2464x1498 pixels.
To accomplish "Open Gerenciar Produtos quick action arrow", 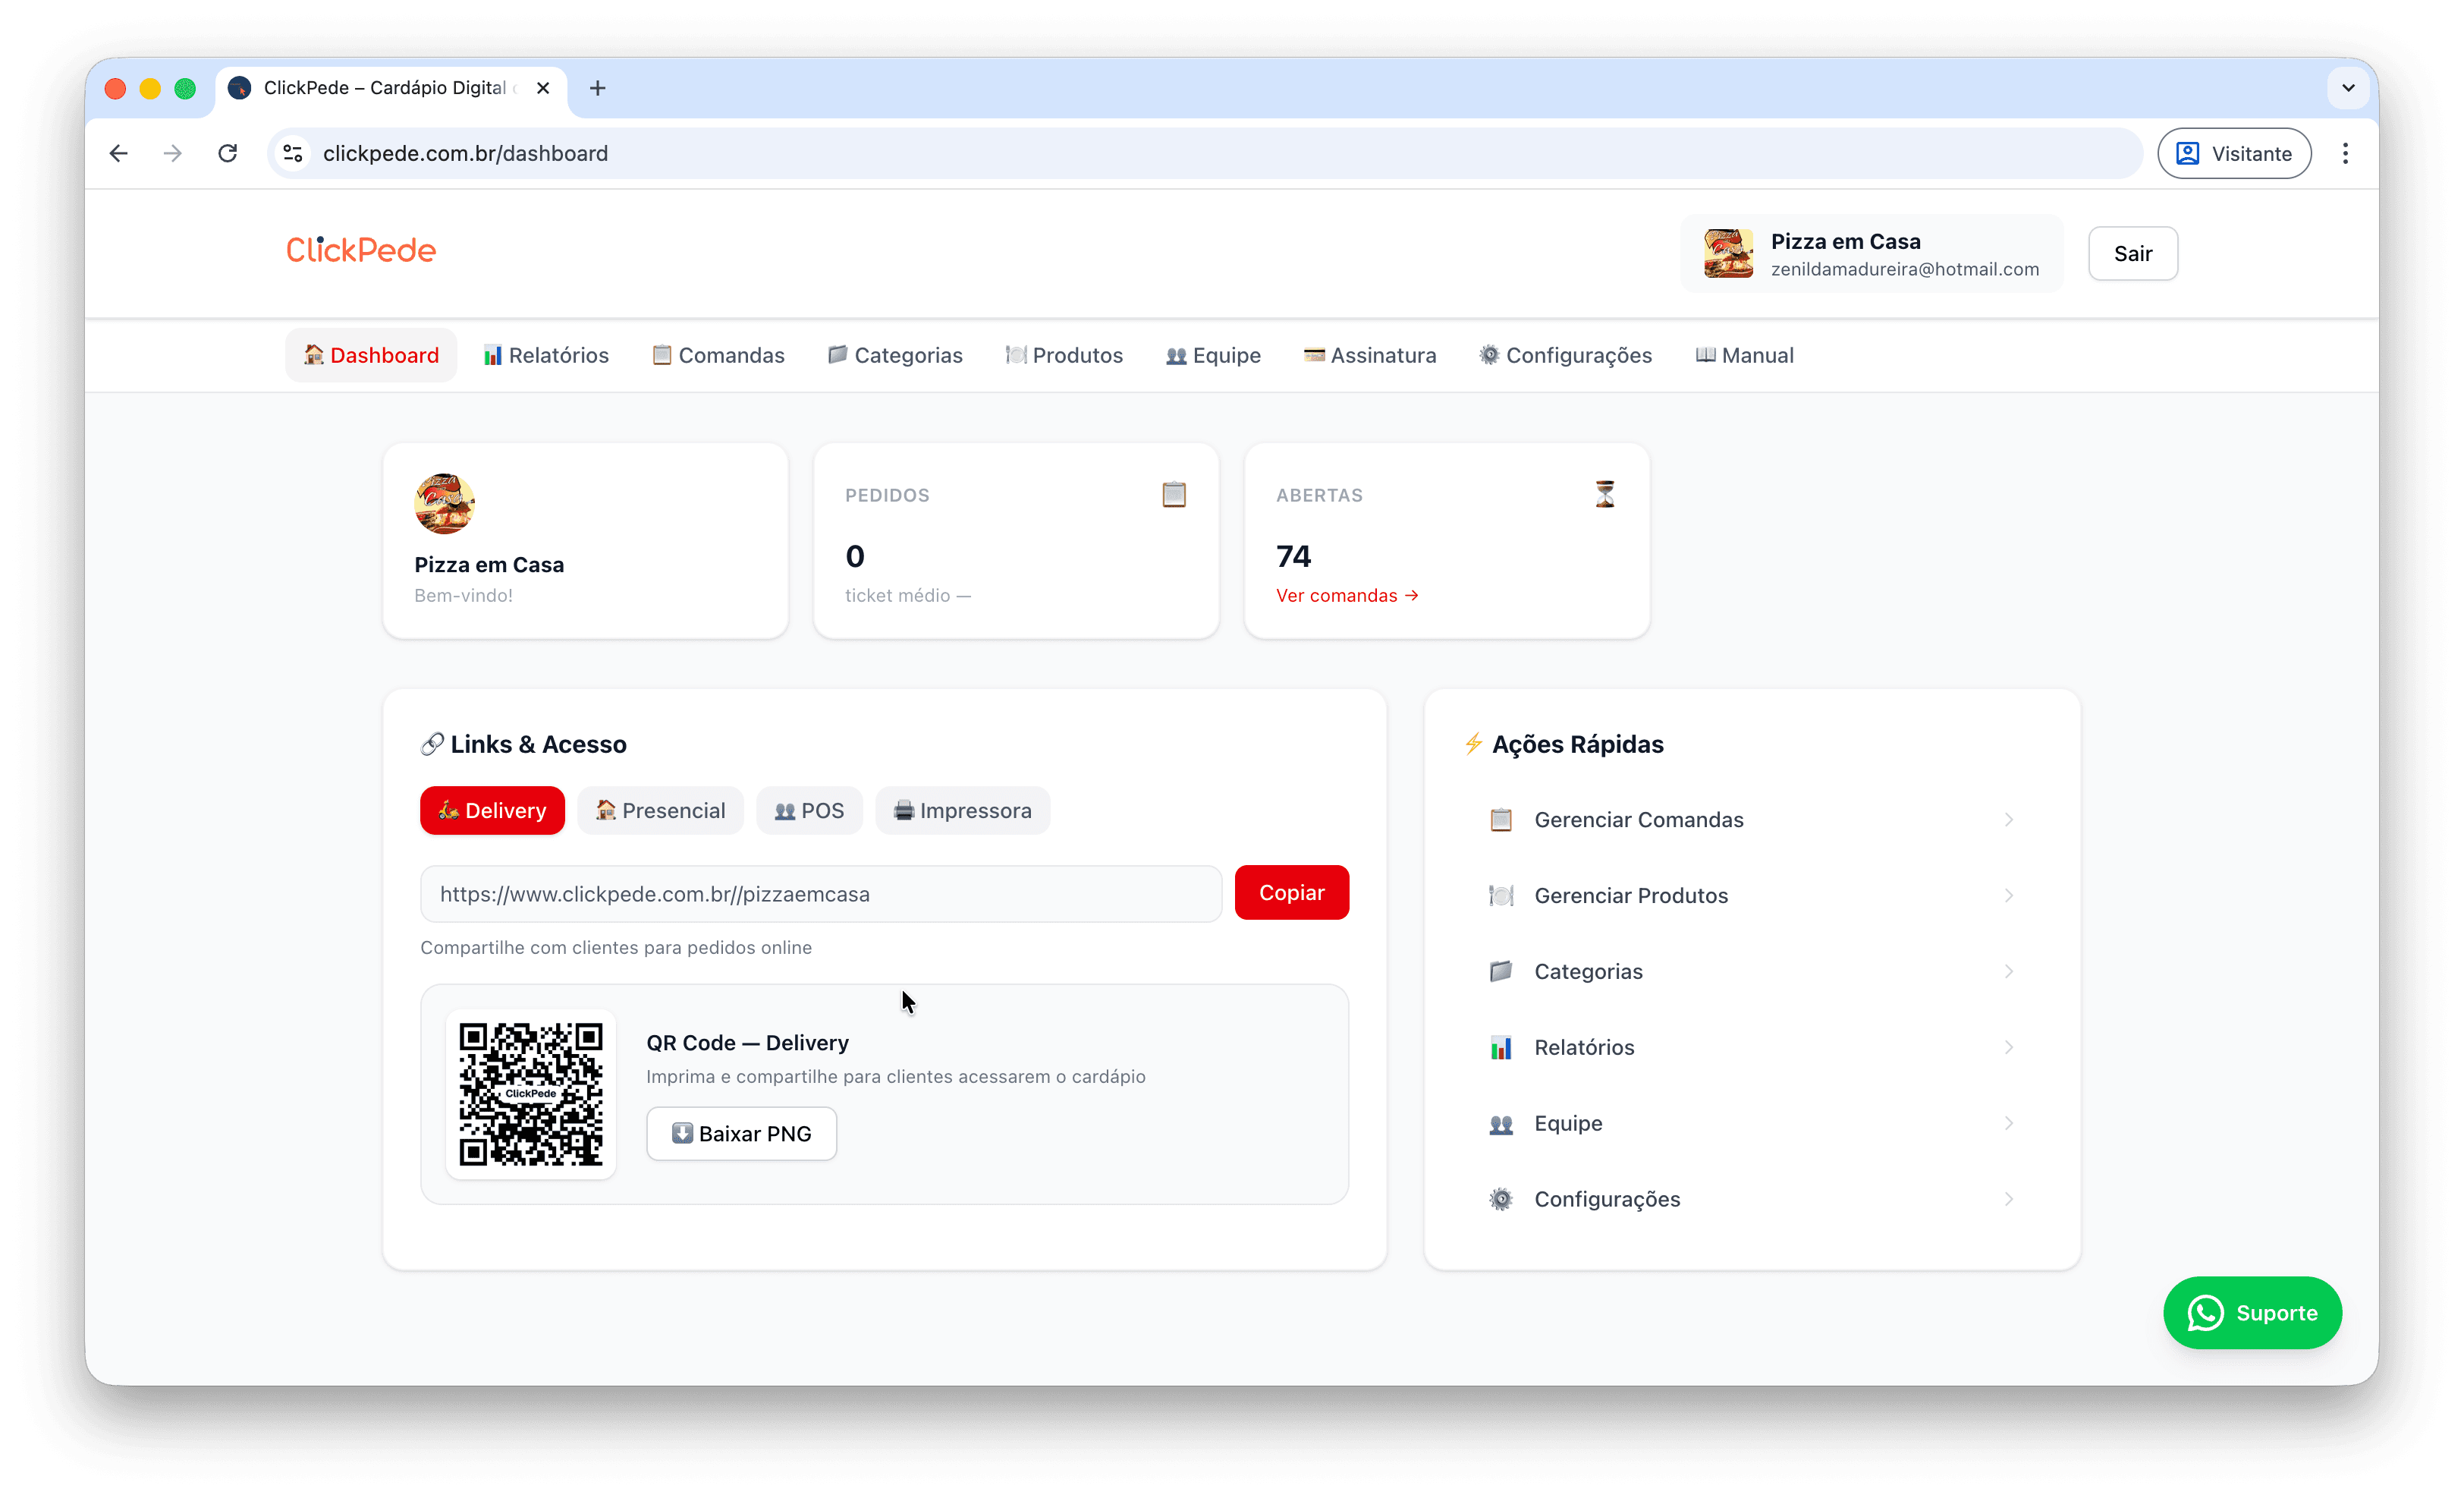I will pyautogui.click(x=2008, y=896).
